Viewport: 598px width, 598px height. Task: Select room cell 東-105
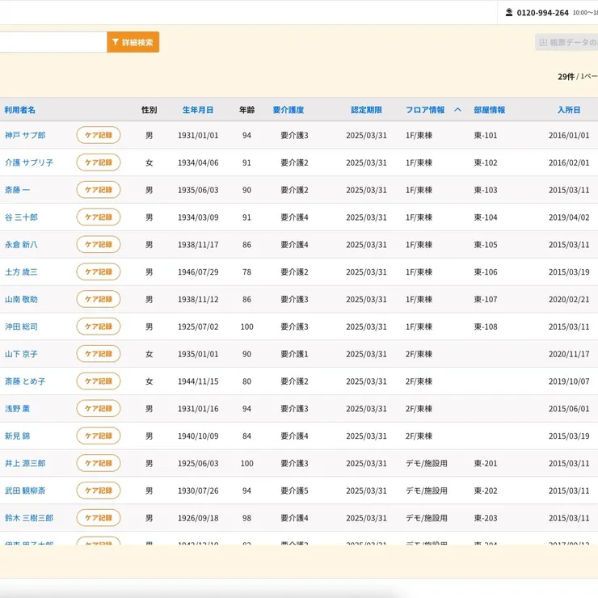point(486,245)
